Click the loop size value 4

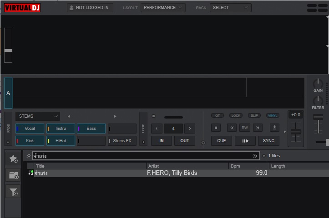tap(173, 129)
